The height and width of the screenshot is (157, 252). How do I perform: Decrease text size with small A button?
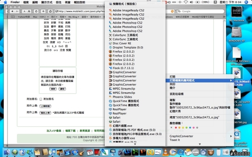(24, 11)
